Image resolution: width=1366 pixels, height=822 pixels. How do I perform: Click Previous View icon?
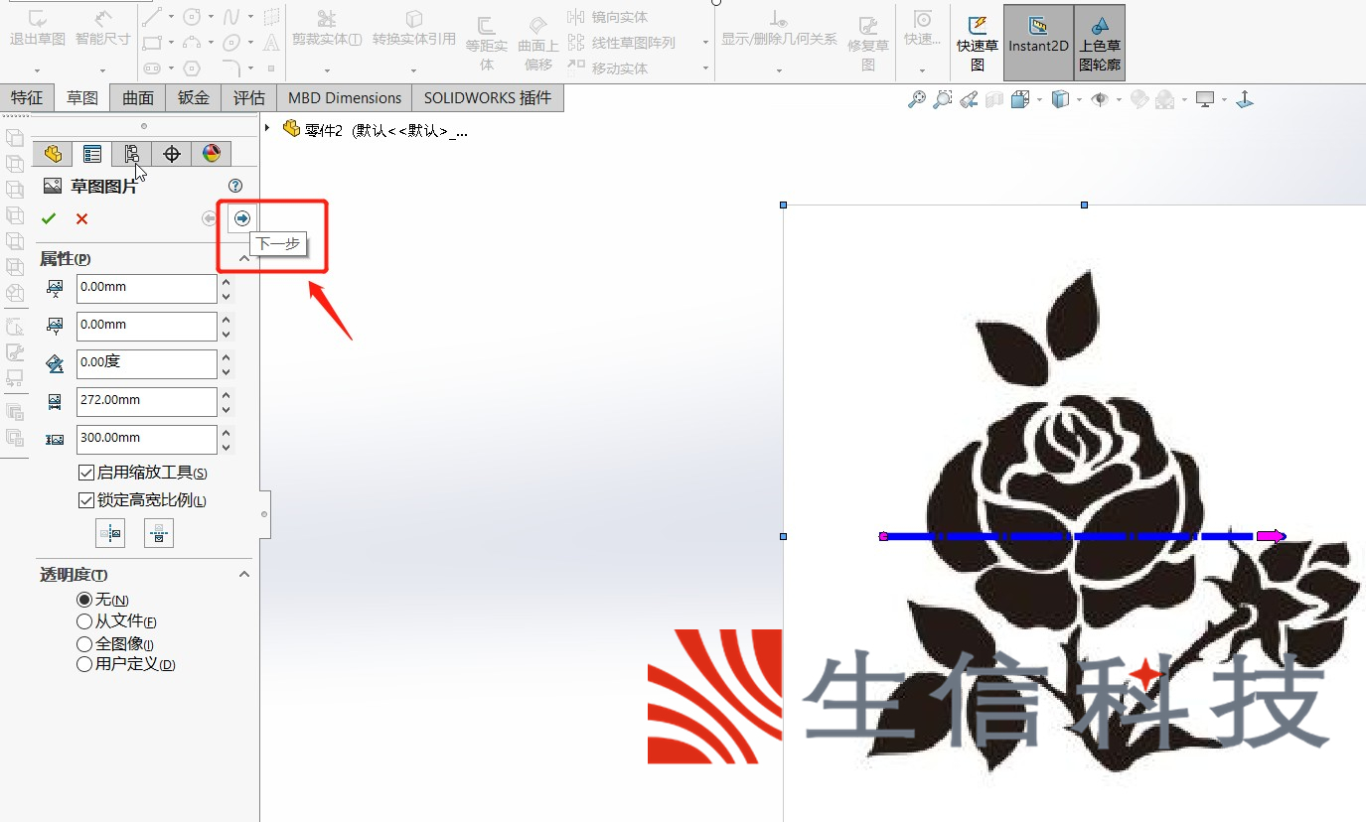click(969, 99)
